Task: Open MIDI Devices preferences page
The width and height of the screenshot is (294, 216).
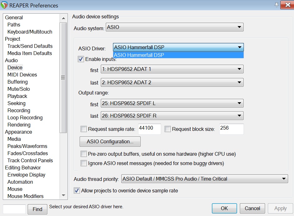Action: tap(22, 75)
